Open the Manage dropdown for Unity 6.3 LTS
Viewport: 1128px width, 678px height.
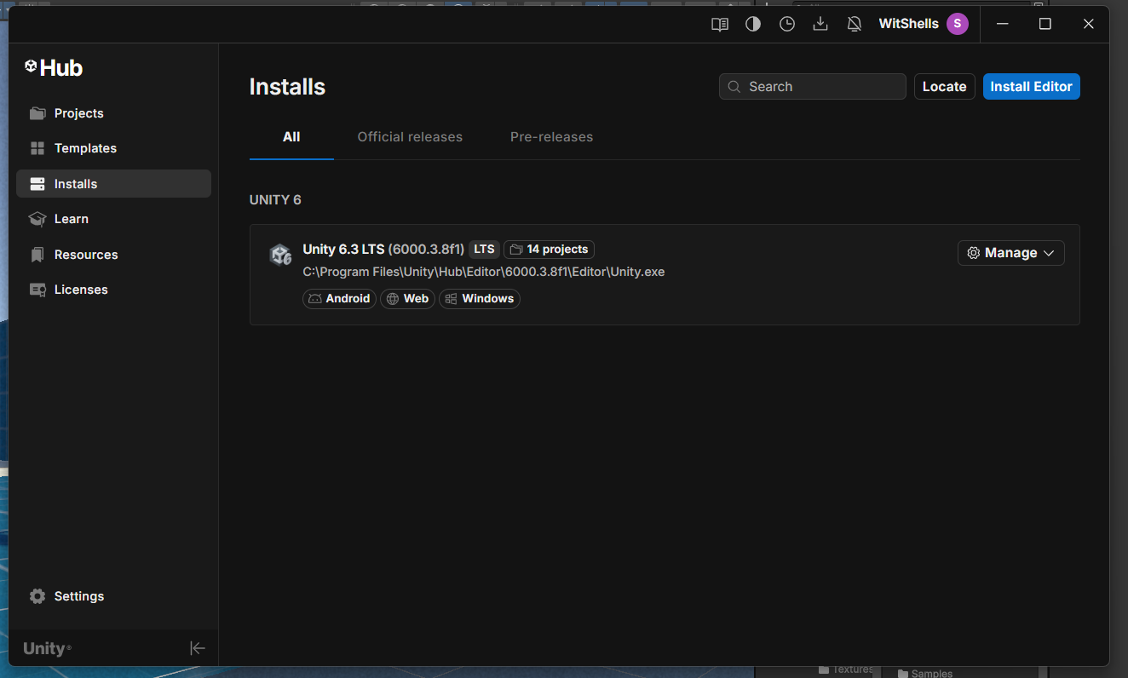coord(1011,253)
